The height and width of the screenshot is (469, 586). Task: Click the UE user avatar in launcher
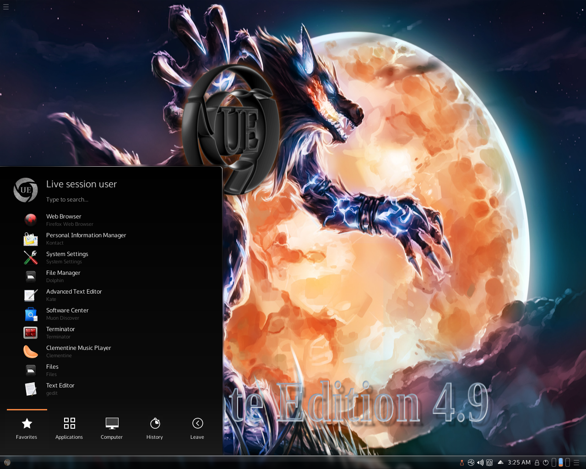click(26, 190)
